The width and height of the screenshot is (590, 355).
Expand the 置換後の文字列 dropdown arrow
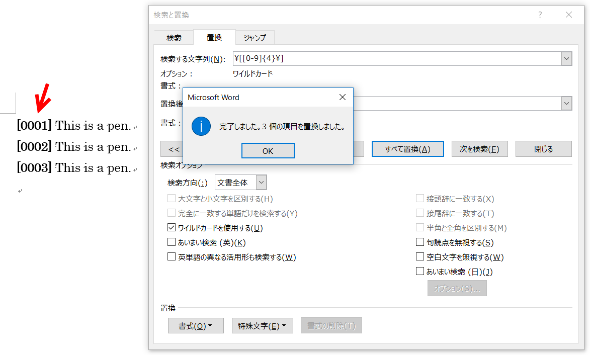567,103
